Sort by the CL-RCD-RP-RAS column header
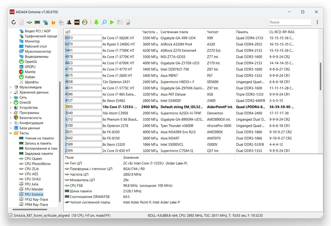This screenshot has width=331, height=226. coord(282,32)
